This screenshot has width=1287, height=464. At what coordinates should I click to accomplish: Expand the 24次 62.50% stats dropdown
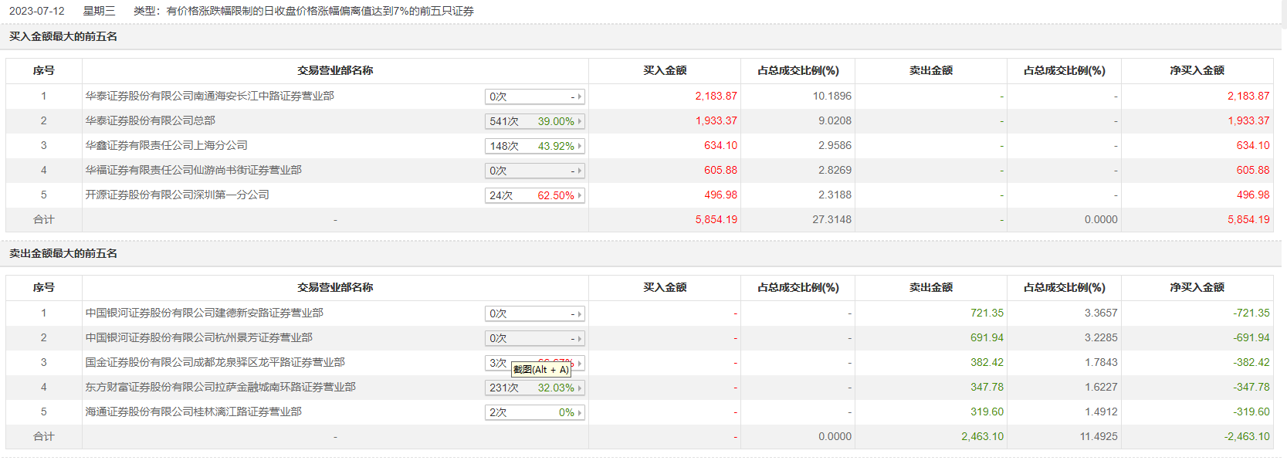[534, 195]
